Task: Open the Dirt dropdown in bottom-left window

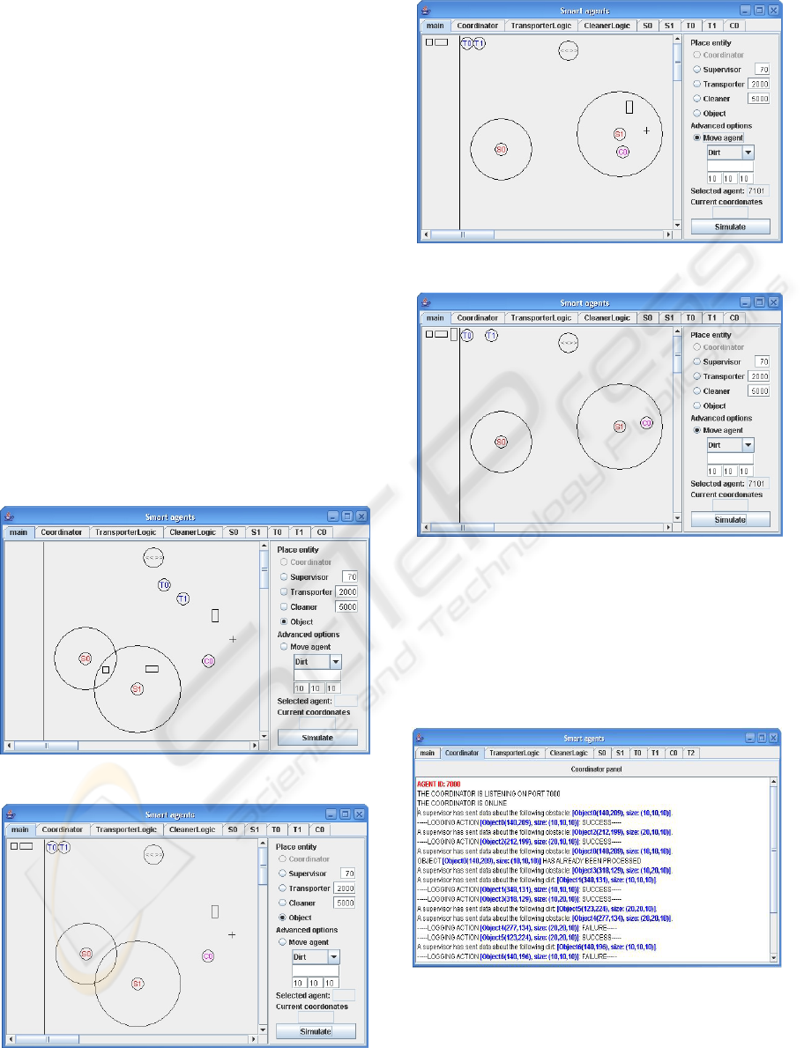Action: [x=333, y=956]
